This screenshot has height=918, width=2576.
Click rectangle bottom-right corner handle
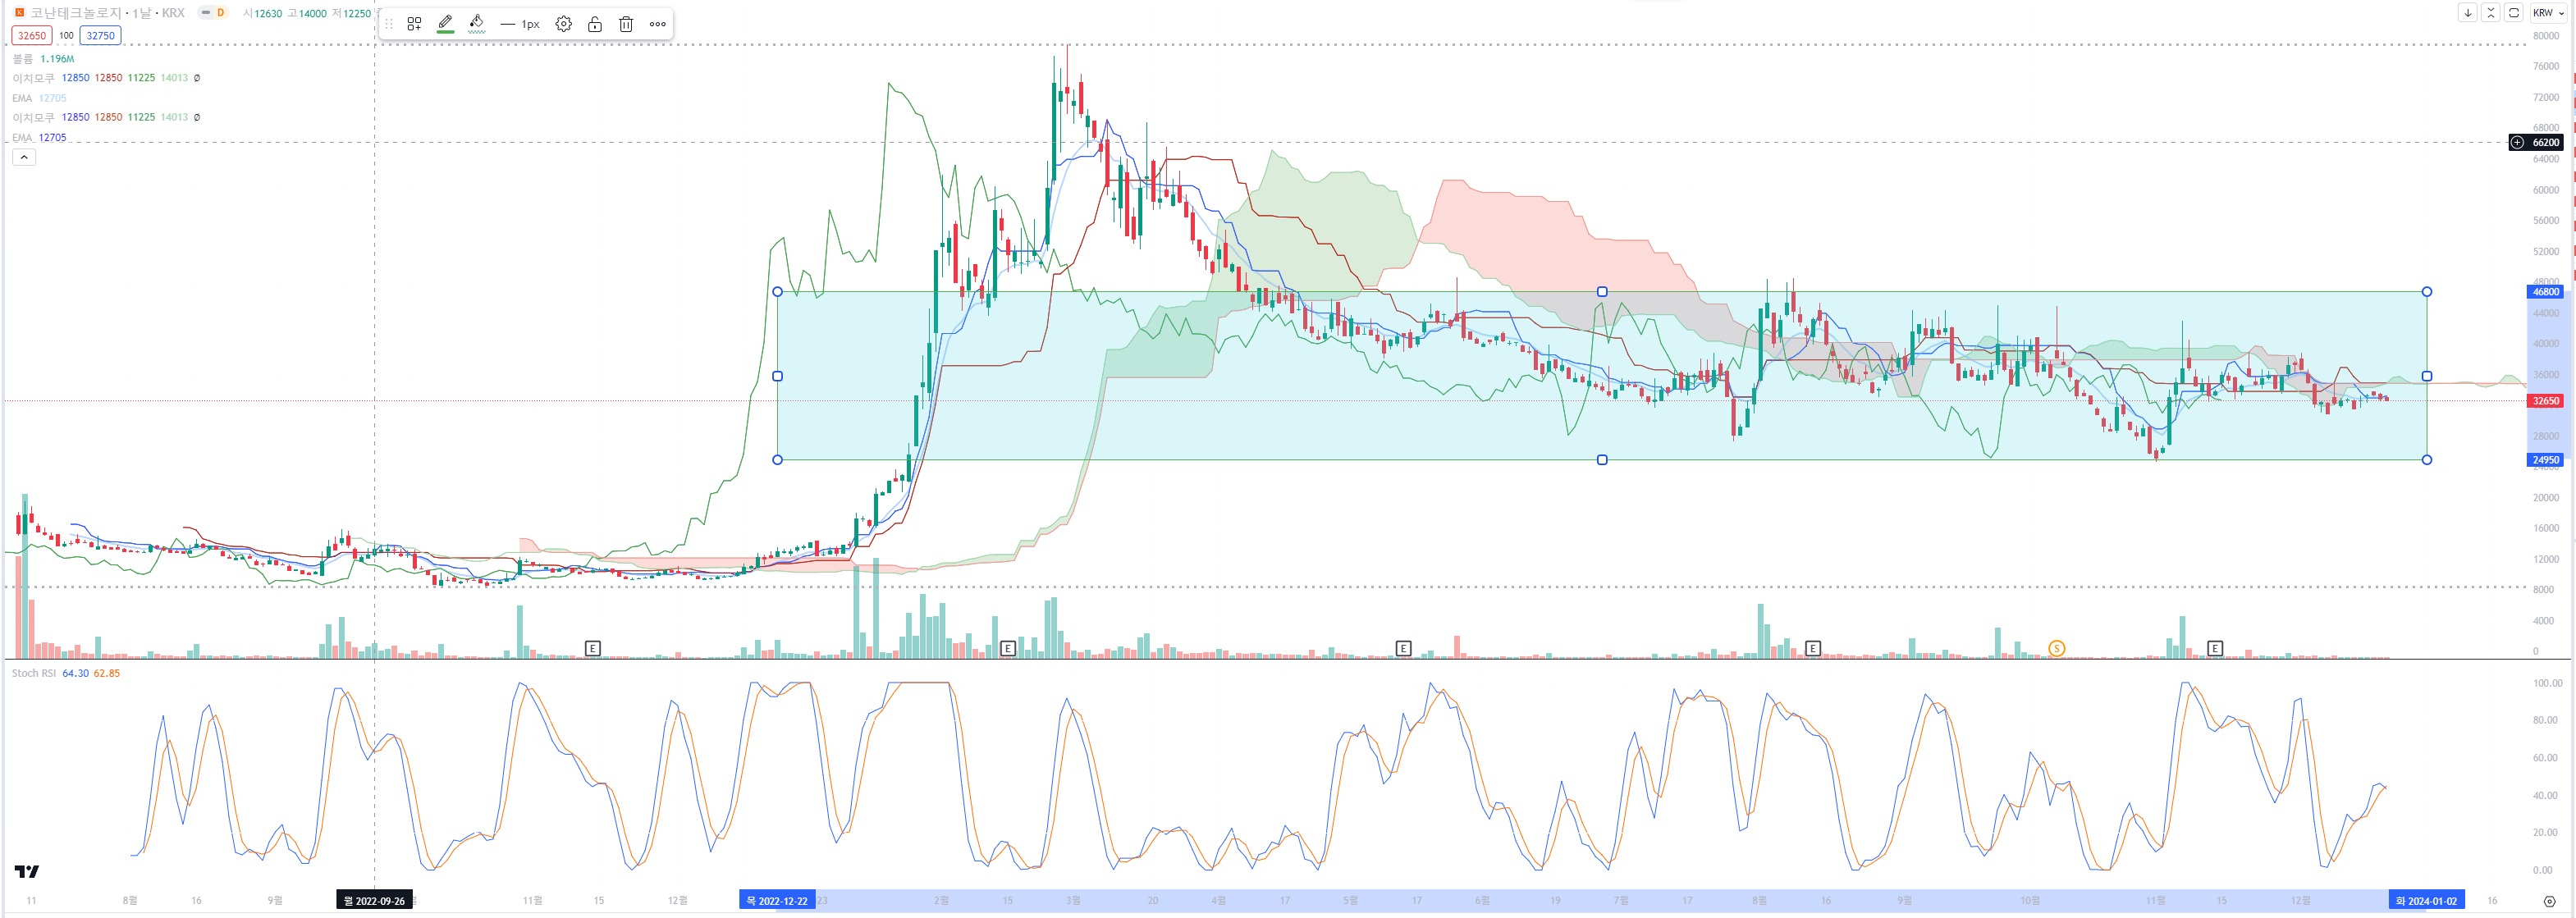[2427, 460]
